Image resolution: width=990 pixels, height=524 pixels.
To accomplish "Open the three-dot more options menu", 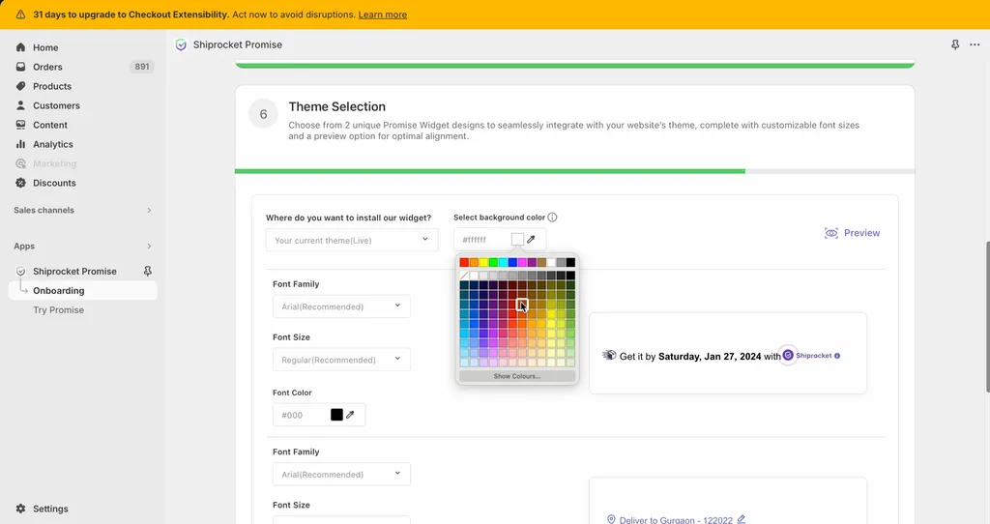I will 975,44.
